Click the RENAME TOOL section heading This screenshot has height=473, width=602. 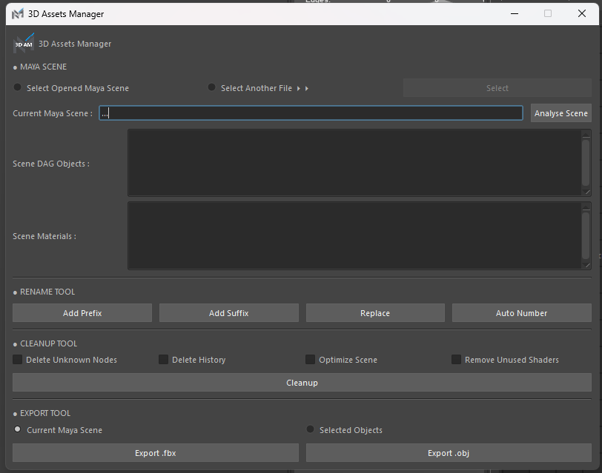pos(47,292)
